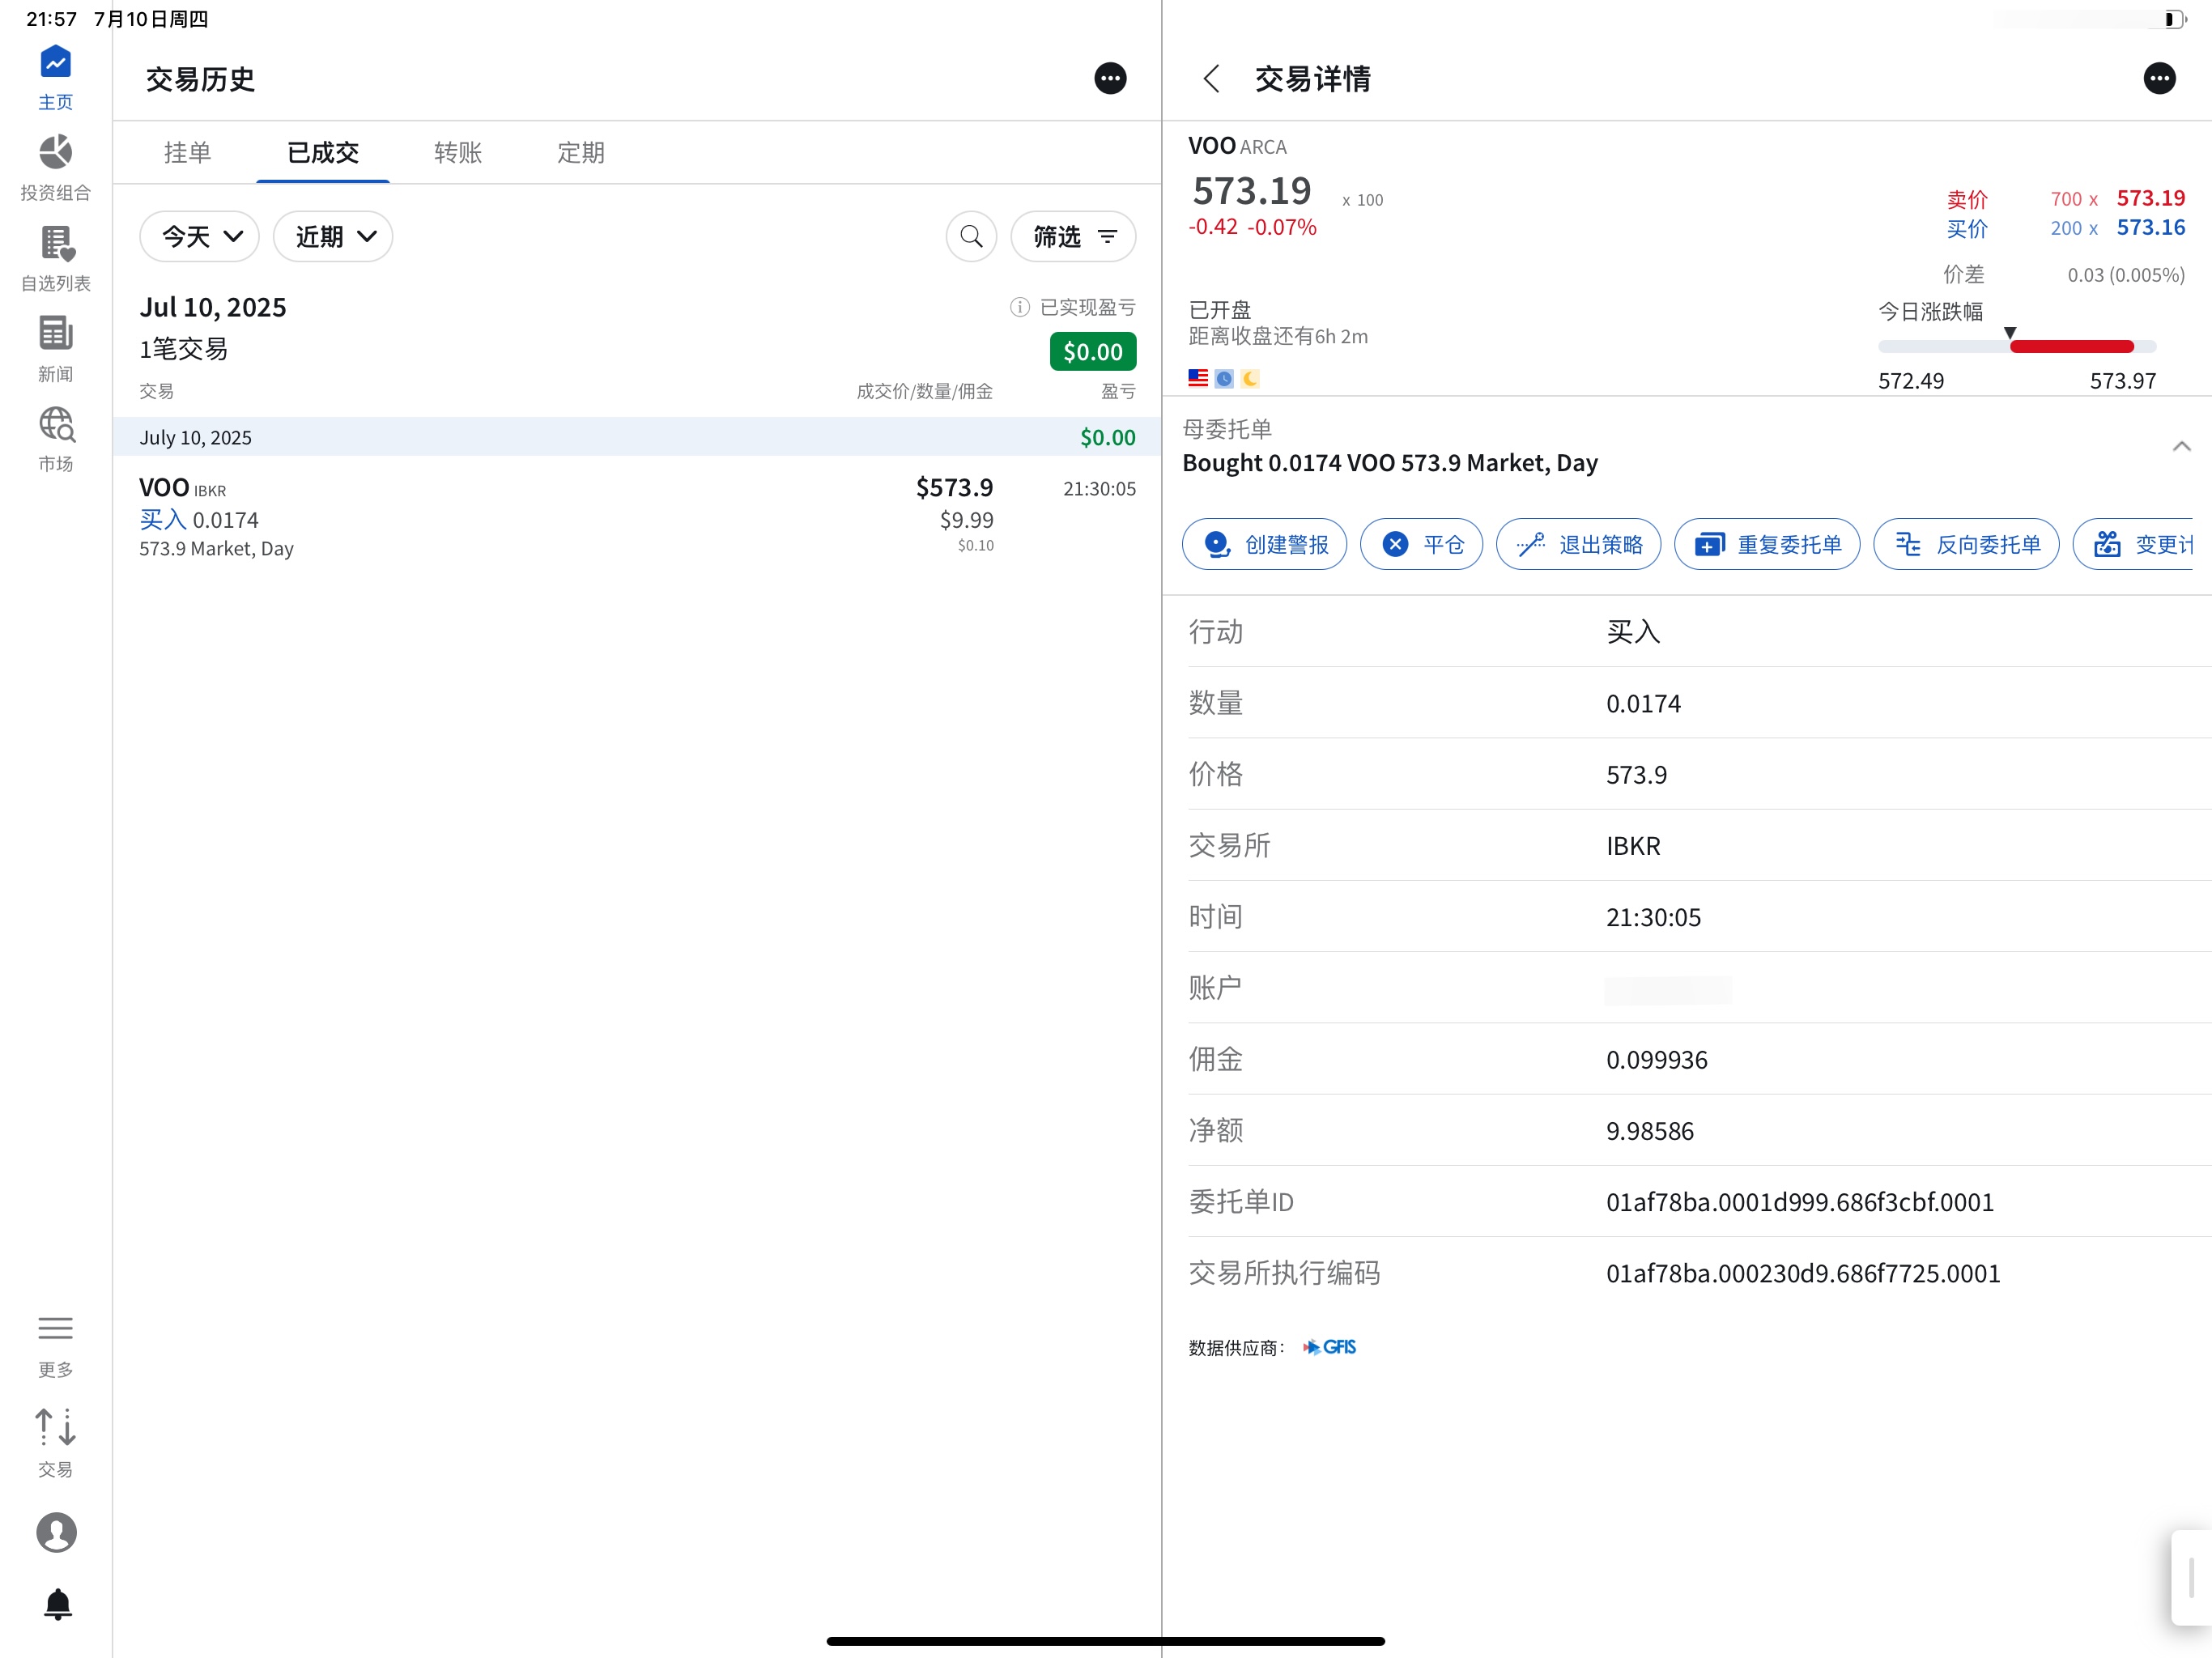Screen dimensions: 2212x1658
Task: Tap the $573.9 fill price in trade row
Action: 954,487
